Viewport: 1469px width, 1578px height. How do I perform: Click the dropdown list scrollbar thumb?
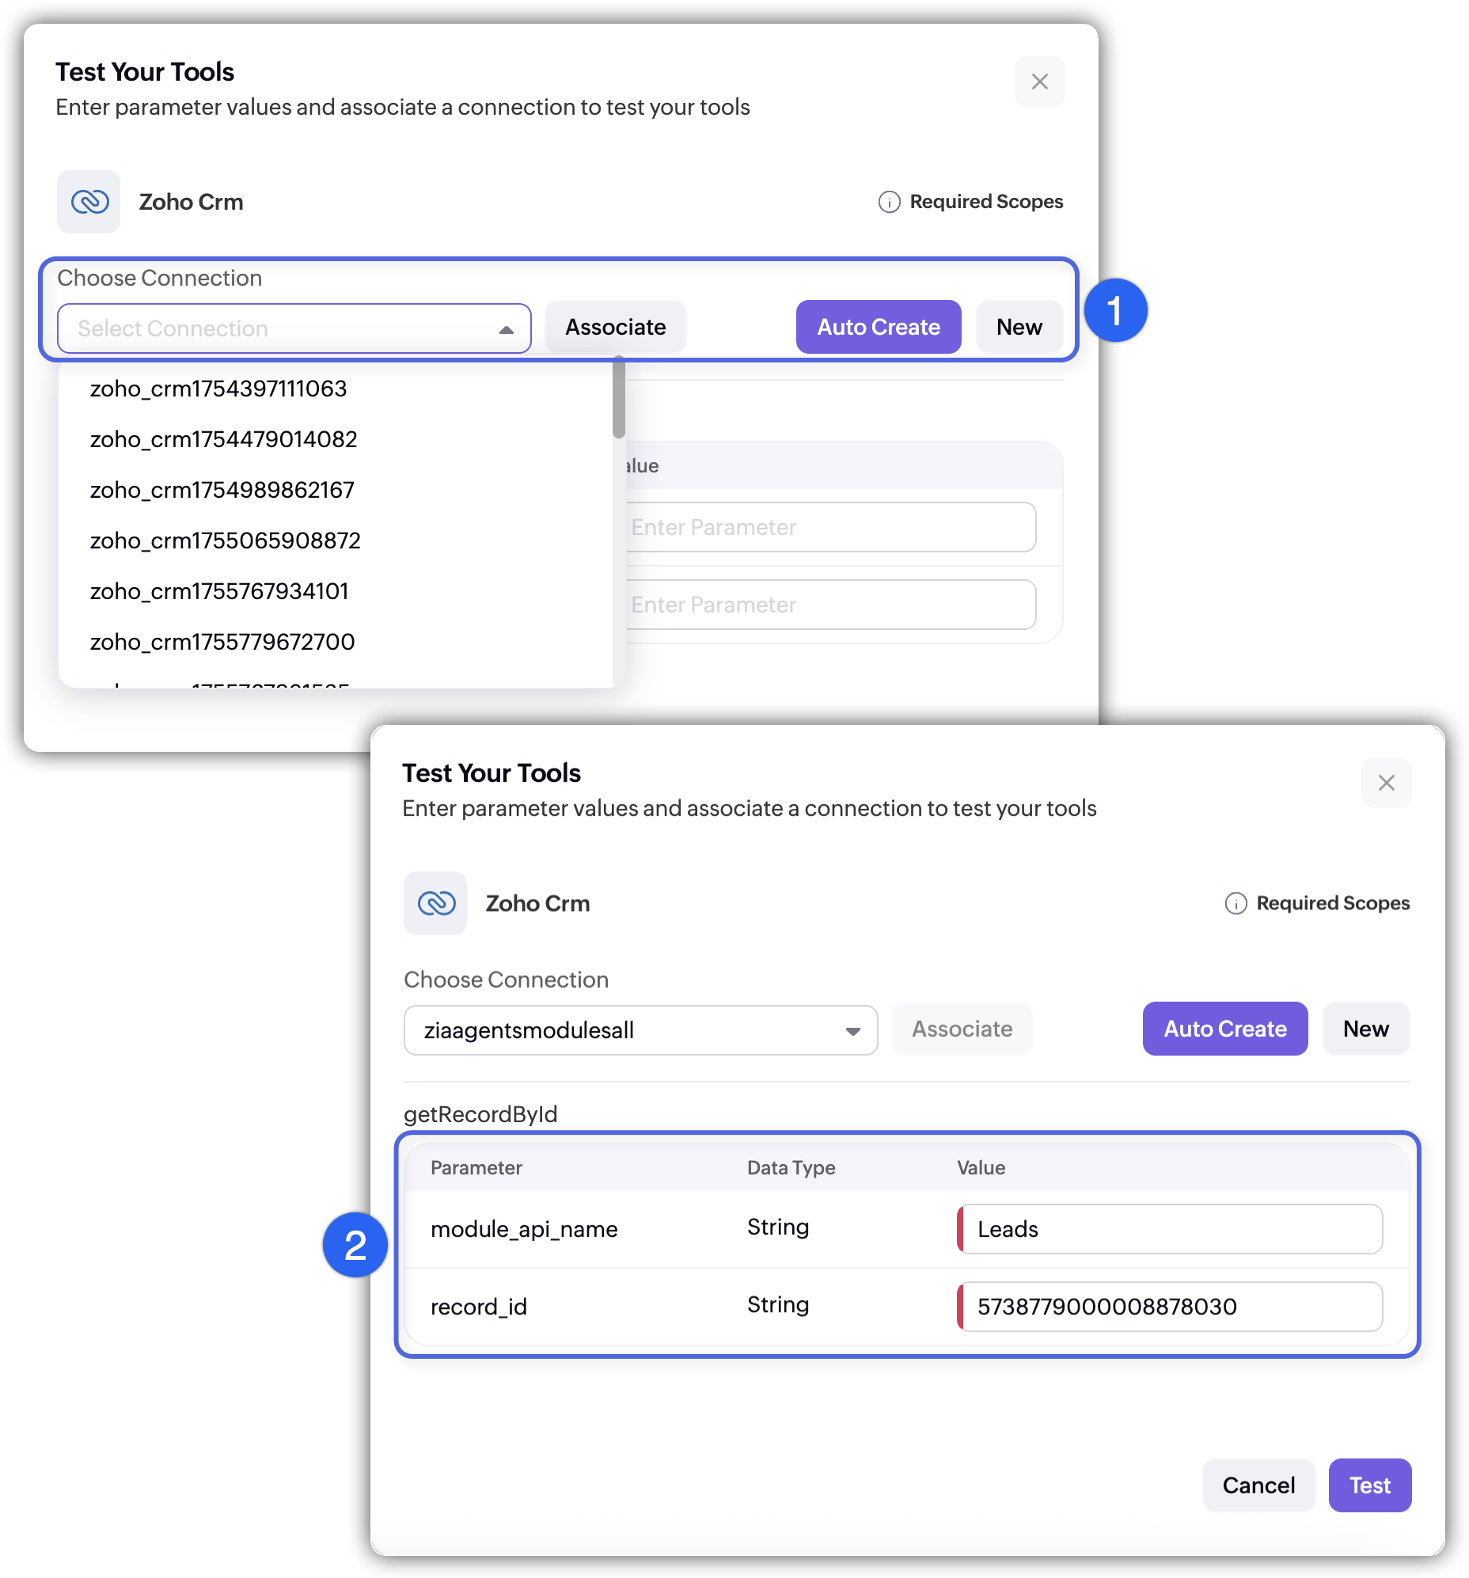(619, 397)
